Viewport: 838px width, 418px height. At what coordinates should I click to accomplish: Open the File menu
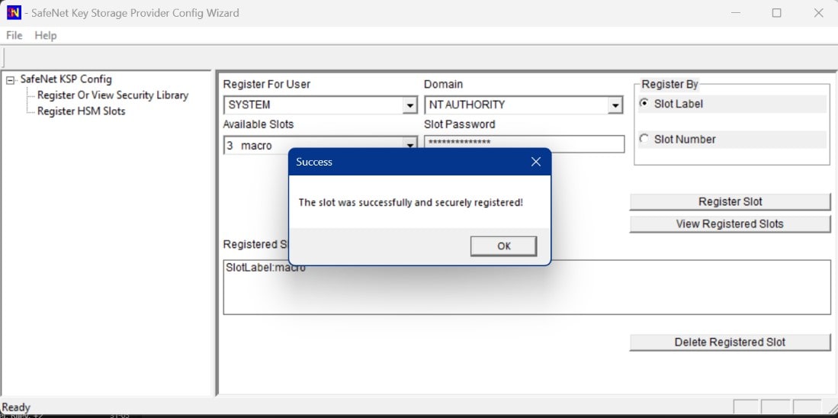pos(14,35)
